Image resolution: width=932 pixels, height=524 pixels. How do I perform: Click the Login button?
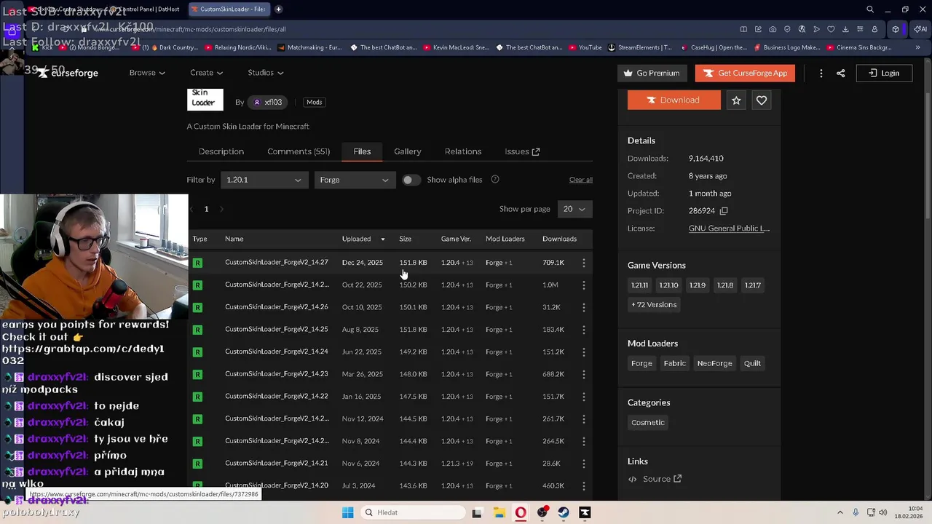(884, 73)
